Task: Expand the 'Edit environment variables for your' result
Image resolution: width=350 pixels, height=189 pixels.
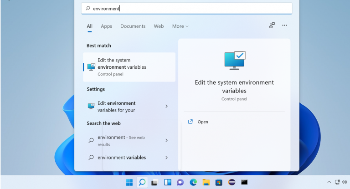Action: click(x=166, y=106)
